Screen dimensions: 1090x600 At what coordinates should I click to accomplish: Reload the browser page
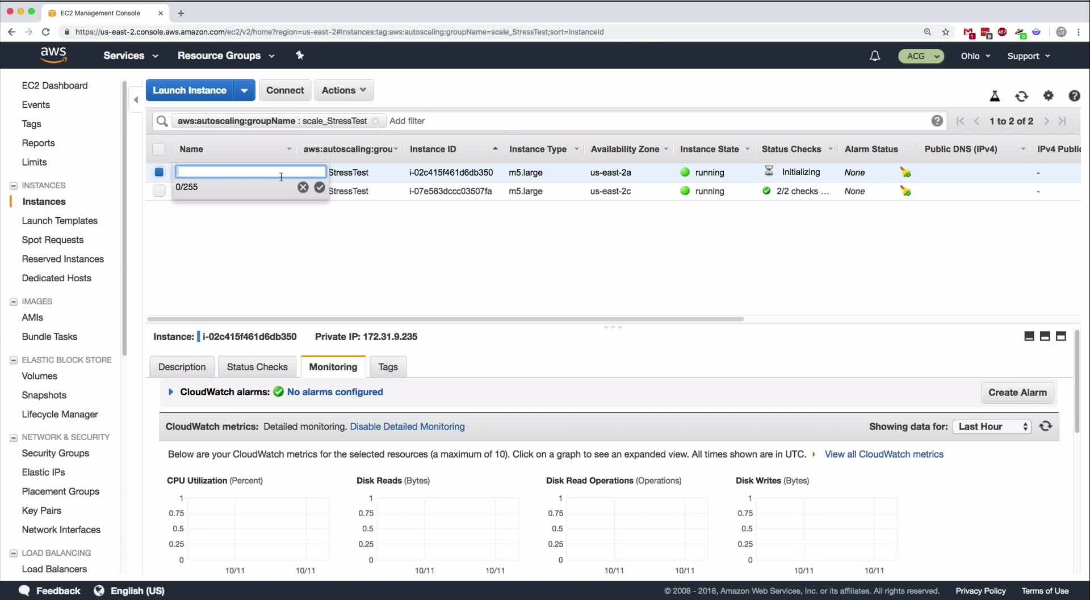[x=46, y=32]
